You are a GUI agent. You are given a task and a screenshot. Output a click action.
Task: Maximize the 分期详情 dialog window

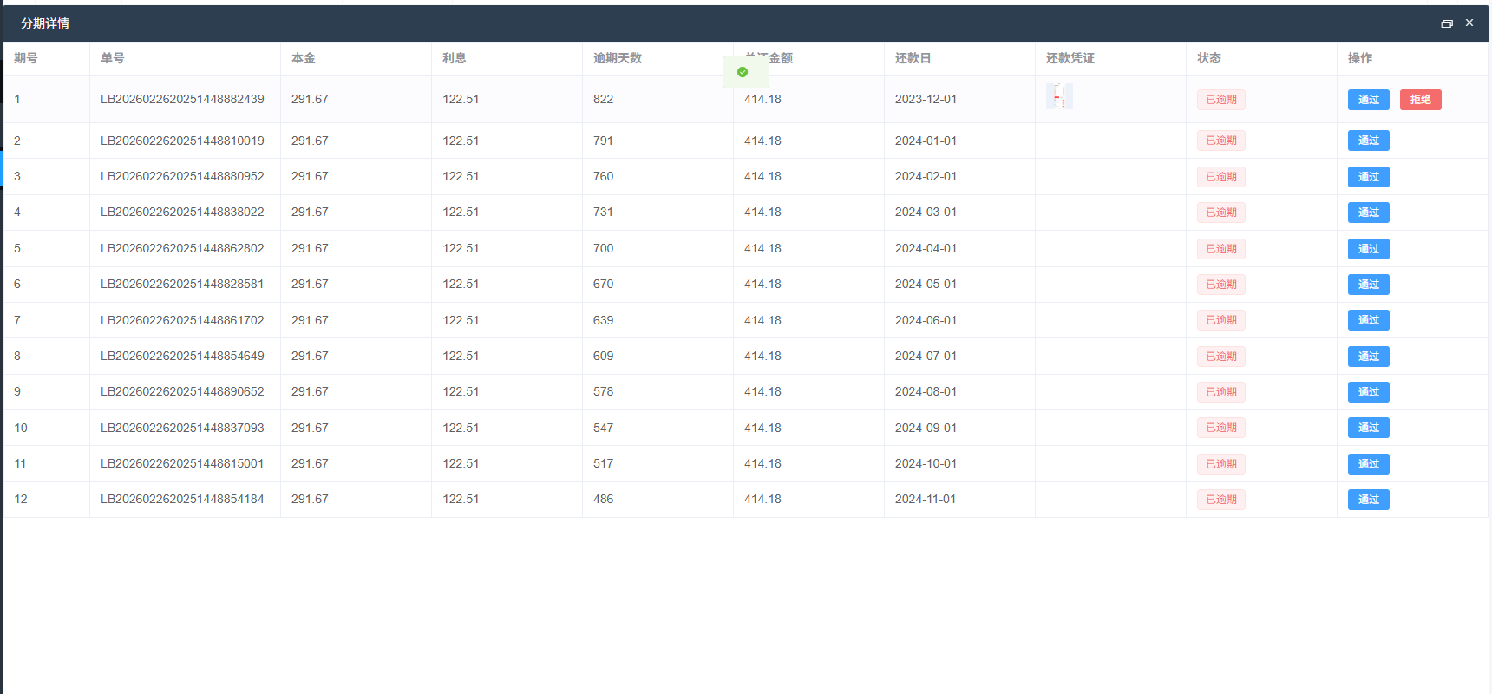coord(1446,23)
